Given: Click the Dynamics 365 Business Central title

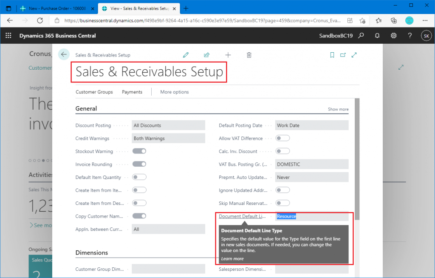Looking at the screenshot, I should pyautogui.click(x=57, y=36).
